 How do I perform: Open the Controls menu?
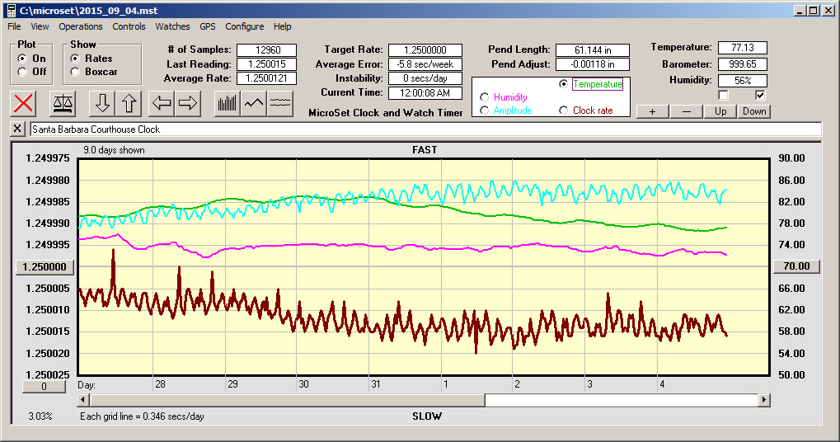point(129,26)
